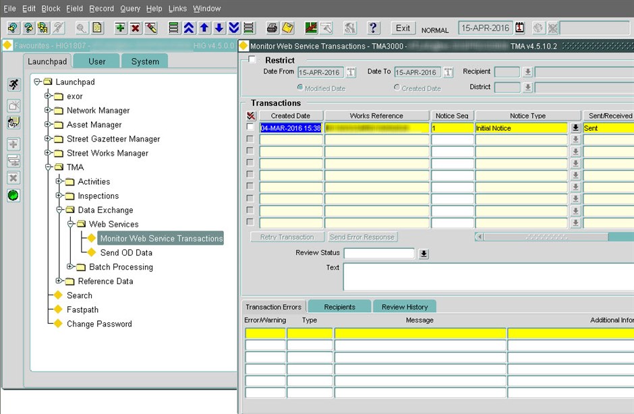
Task: Click the Exit button
Action: 403,28
